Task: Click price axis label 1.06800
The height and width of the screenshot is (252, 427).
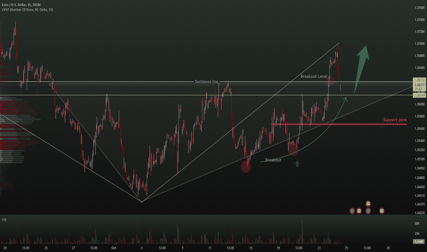Action: [x=419, y=55]
